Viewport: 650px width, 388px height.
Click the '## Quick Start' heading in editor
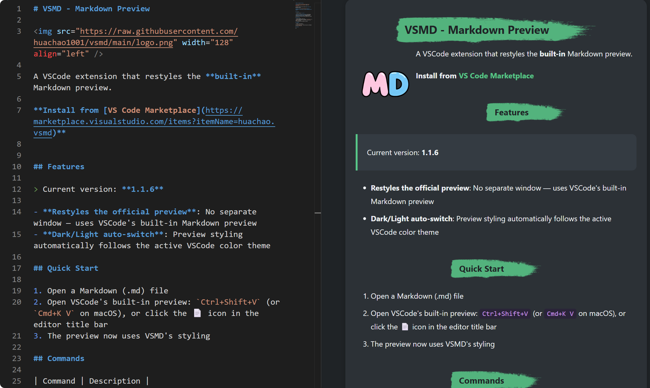(x=66, y=268)
